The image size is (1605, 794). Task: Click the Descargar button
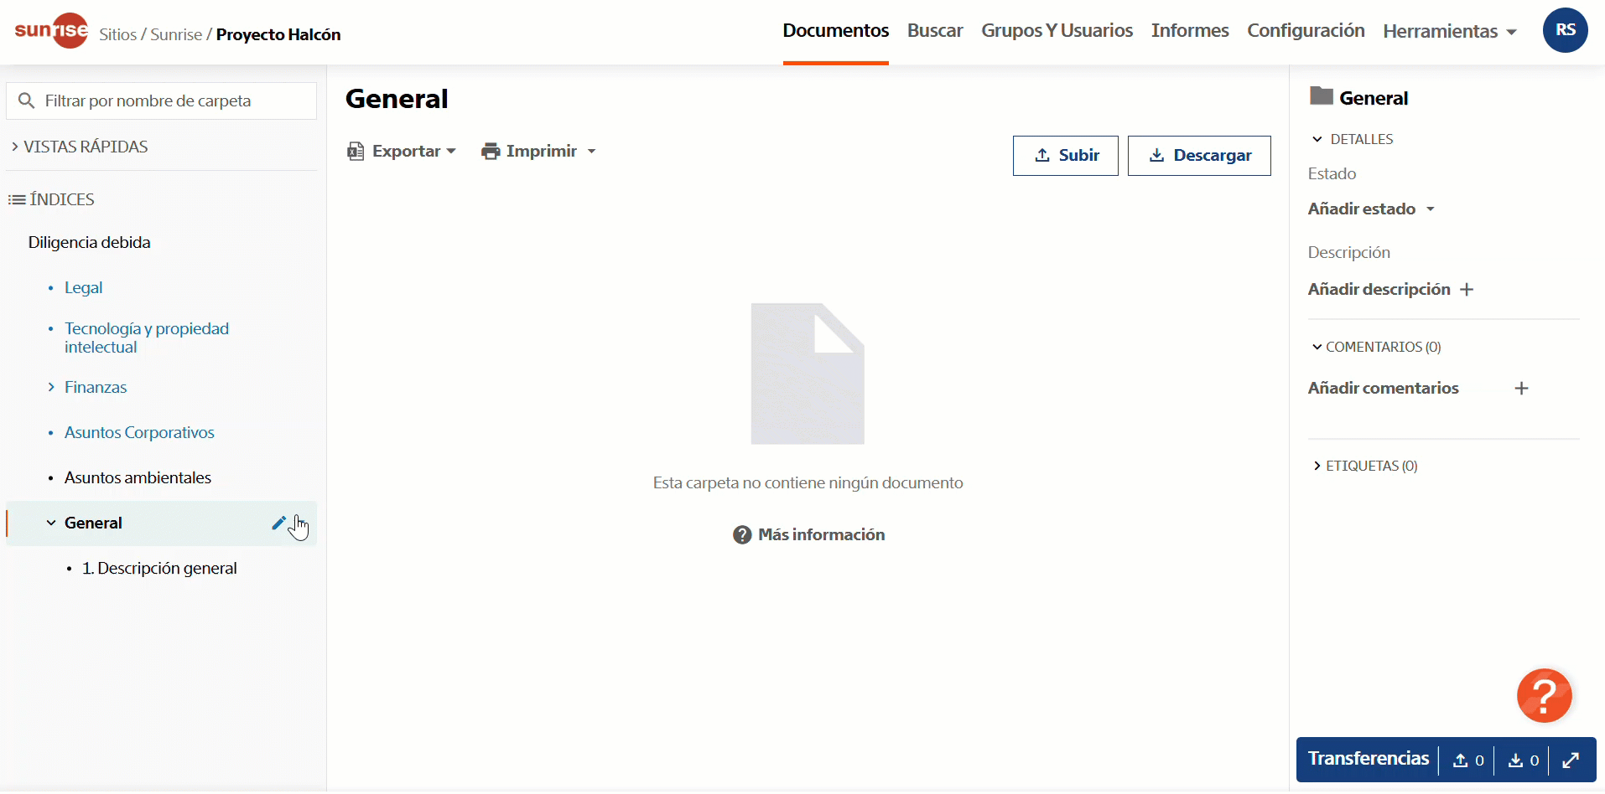1199,156
